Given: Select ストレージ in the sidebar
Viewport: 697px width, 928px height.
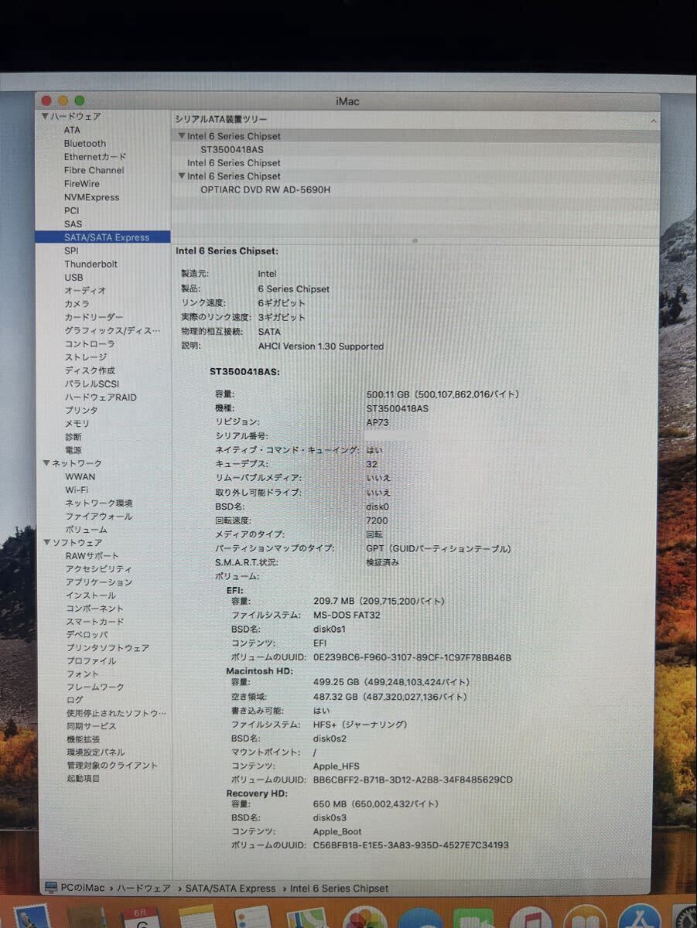Looking at the screenshot, I should (x=86, y=357).
